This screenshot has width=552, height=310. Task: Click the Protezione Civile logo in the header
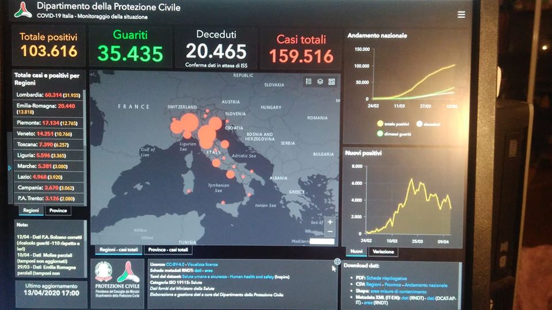(23, 10)
